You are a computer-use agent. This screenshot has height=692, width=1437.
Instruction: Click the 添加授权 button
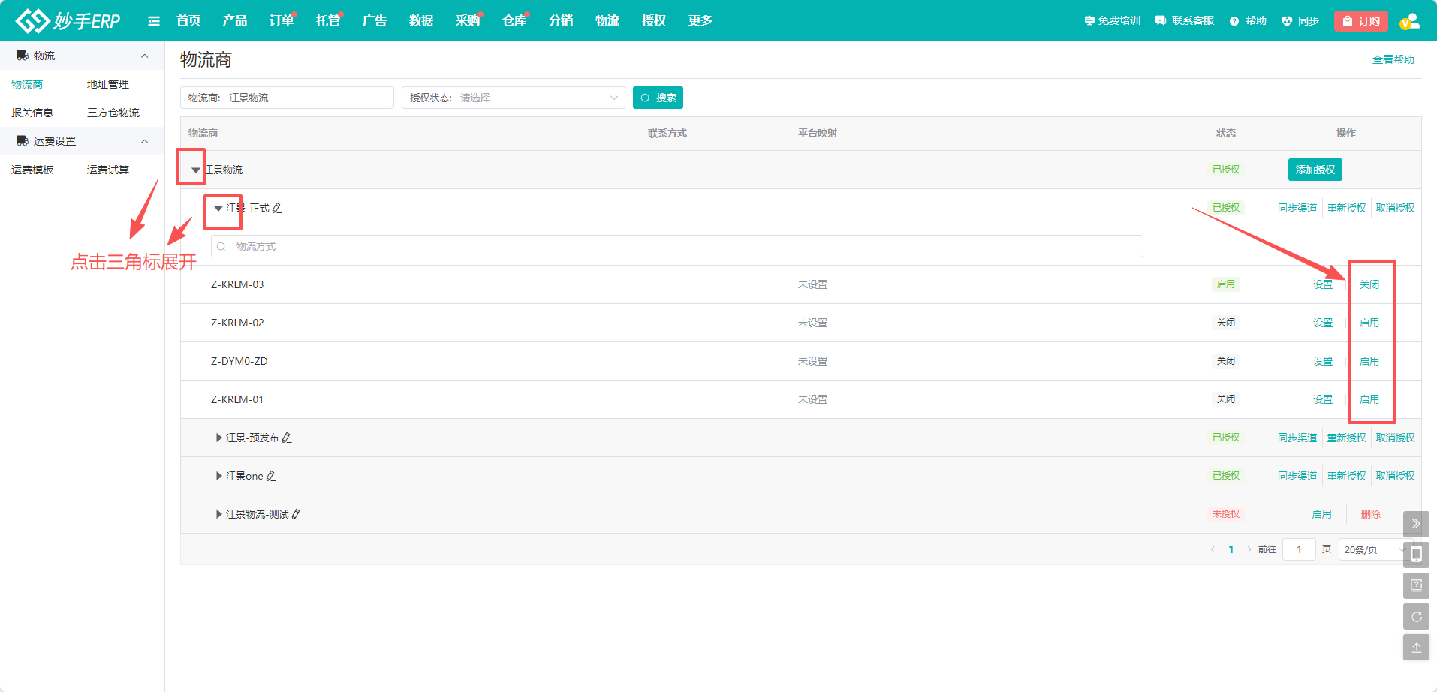pyautogui.click(x=1315, y=170)
